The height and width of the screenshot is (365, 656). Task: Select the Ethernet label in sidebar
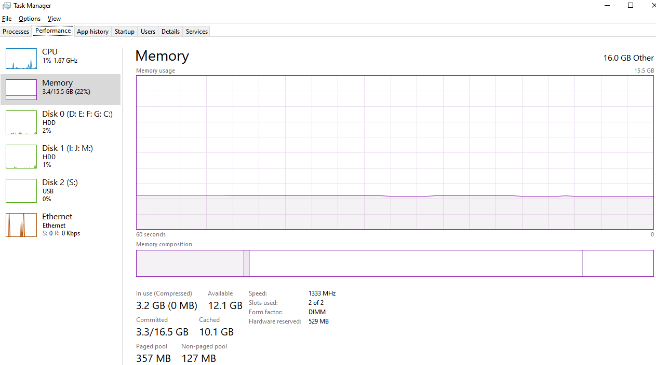pyautogui.click(x=57, y=217)
